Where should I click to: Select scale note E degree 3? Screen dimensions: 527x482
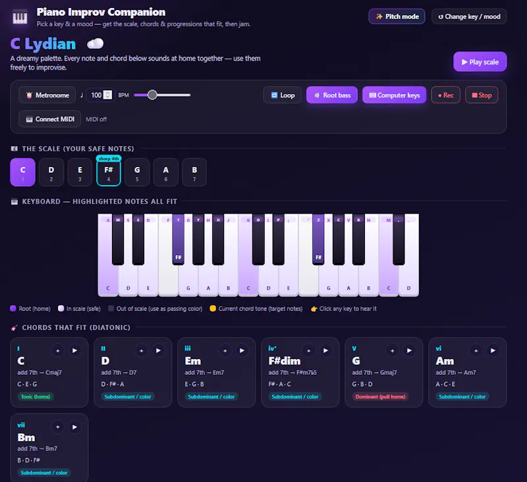pyautogui.click(x=80, y=172)
